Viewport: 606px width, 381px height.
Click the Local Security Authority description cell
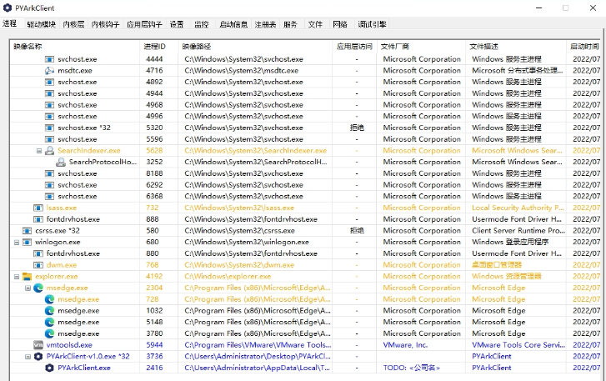[518, 208]
